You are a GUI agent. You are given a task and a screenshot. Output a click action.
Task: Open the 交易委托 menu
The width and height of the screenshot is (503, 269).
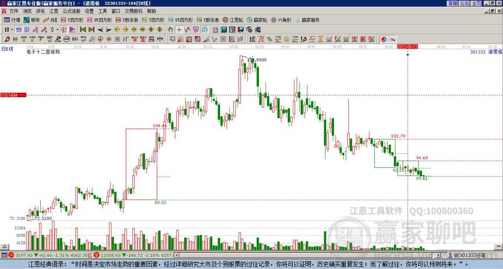tap(134, 11)
